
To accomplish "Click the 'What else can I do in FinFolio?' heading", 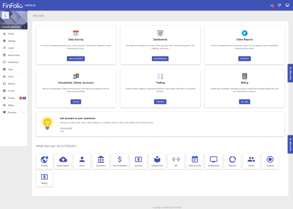I will click(56, 146).
